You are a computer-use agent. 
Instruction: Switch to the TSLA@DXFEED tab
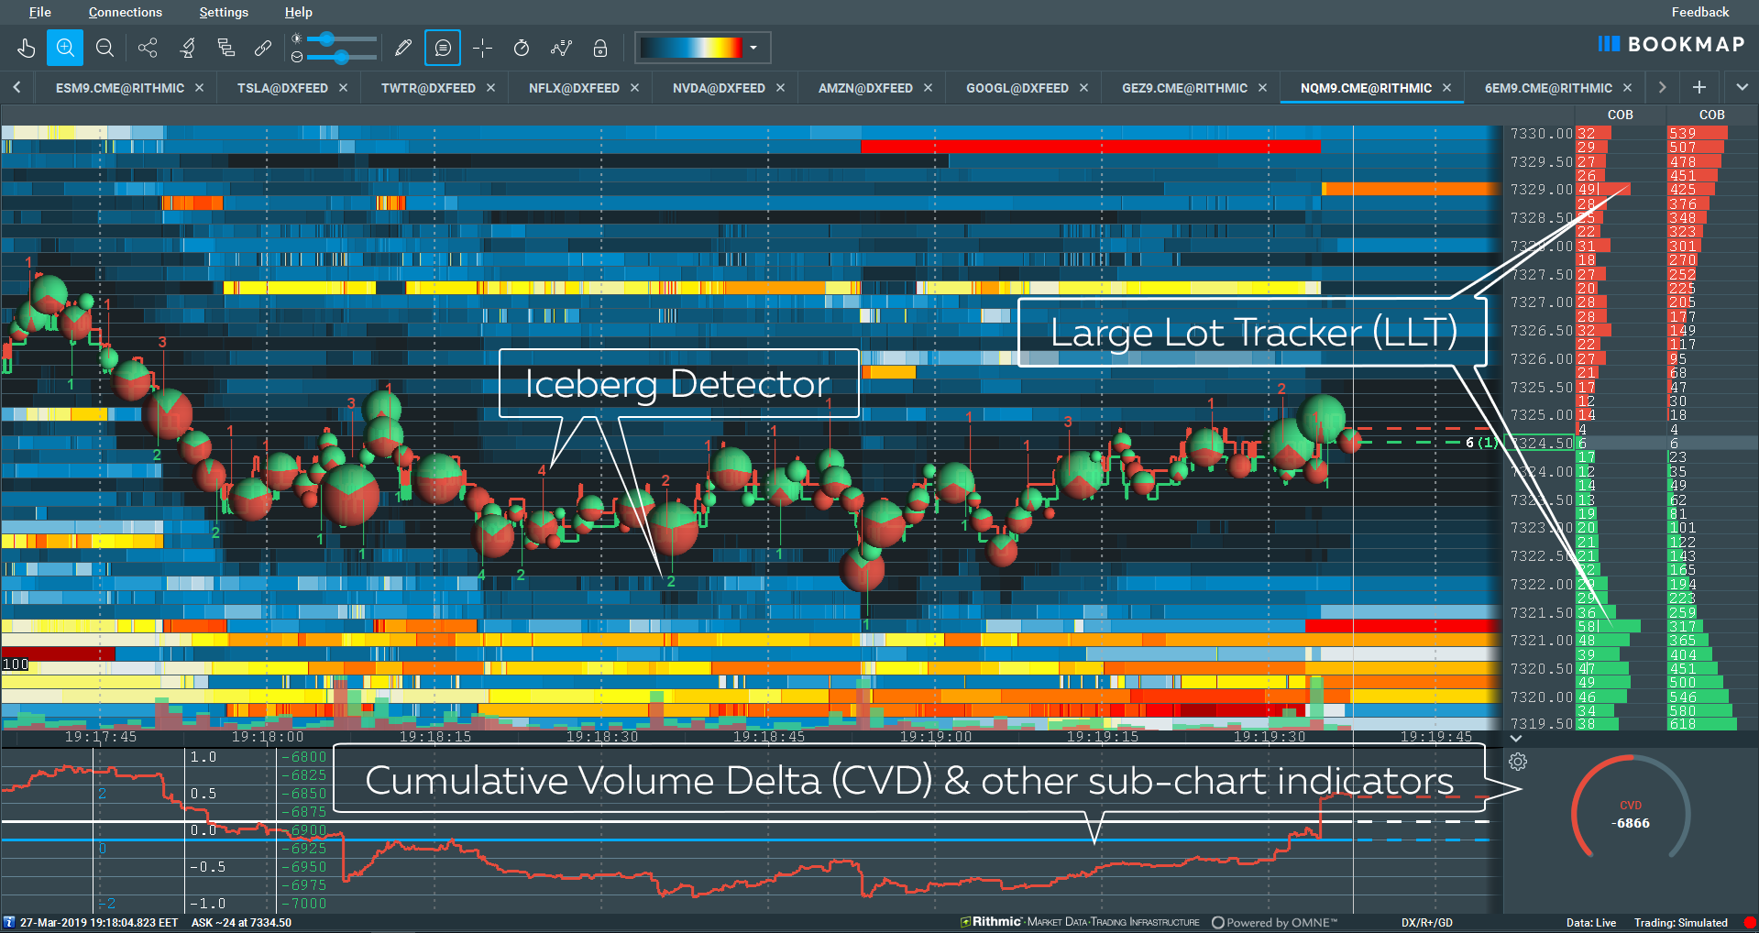click(282, 88)
